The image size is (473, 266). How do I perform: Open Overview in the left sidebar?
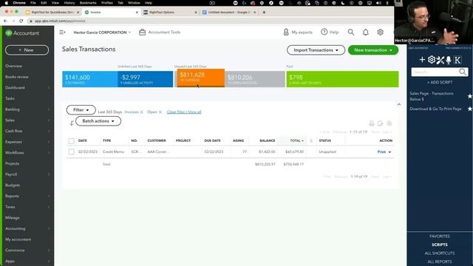tap(13, 66)
